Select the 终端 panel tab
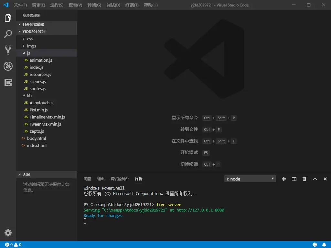331x248 pixels. 138,179
